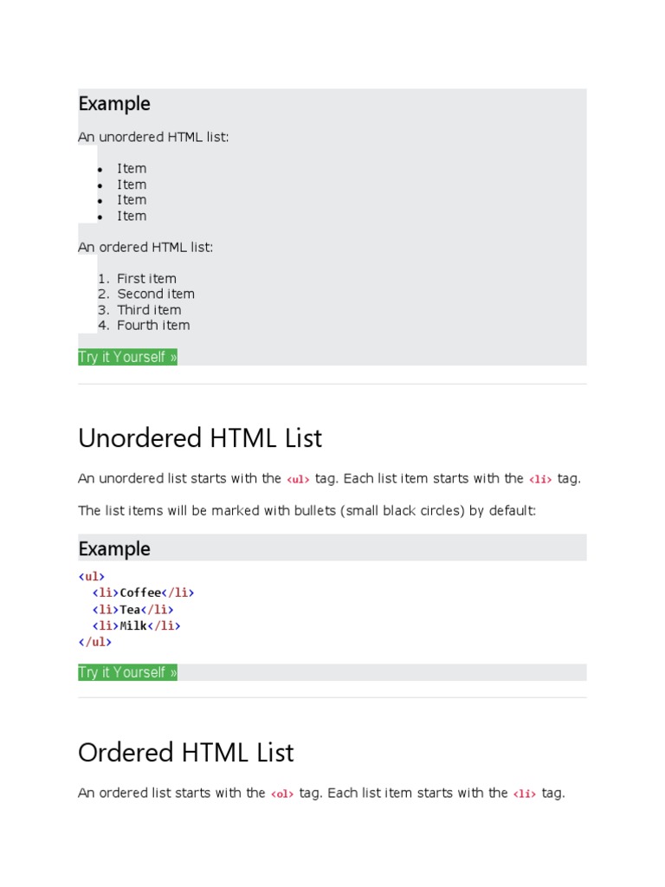Click the Tea list item code line
This screenshot has width=665, height=887.
pos(132,609)
